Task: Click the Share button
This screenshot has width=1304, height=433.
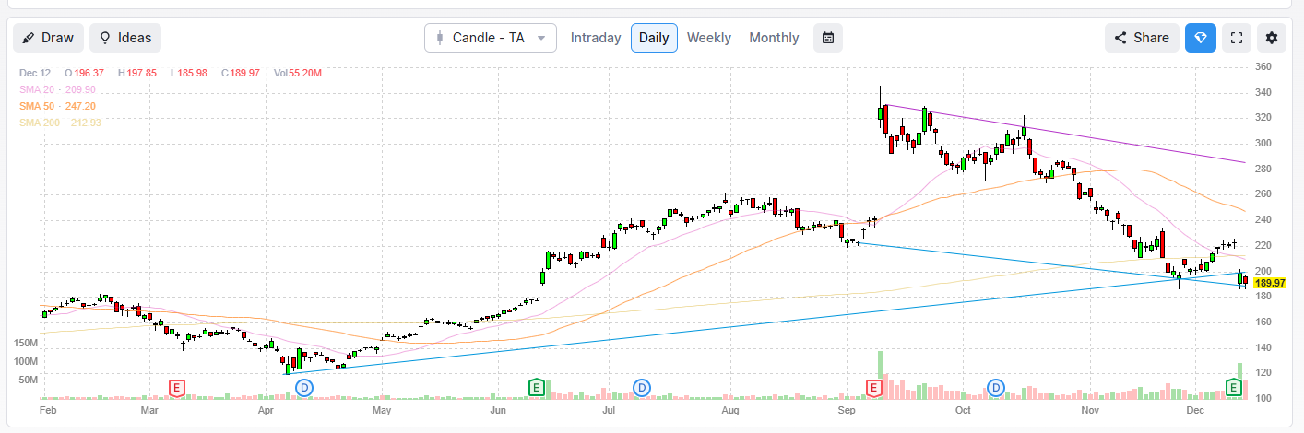Action: pos(1142,38)
